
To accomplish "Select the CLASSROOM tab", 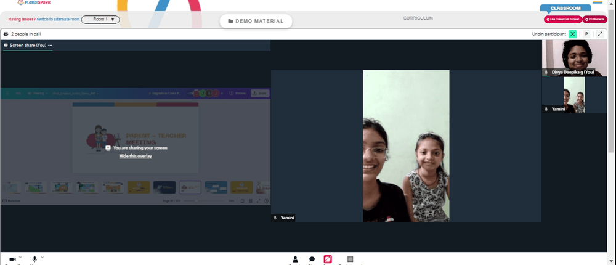I will coord(565,8).
